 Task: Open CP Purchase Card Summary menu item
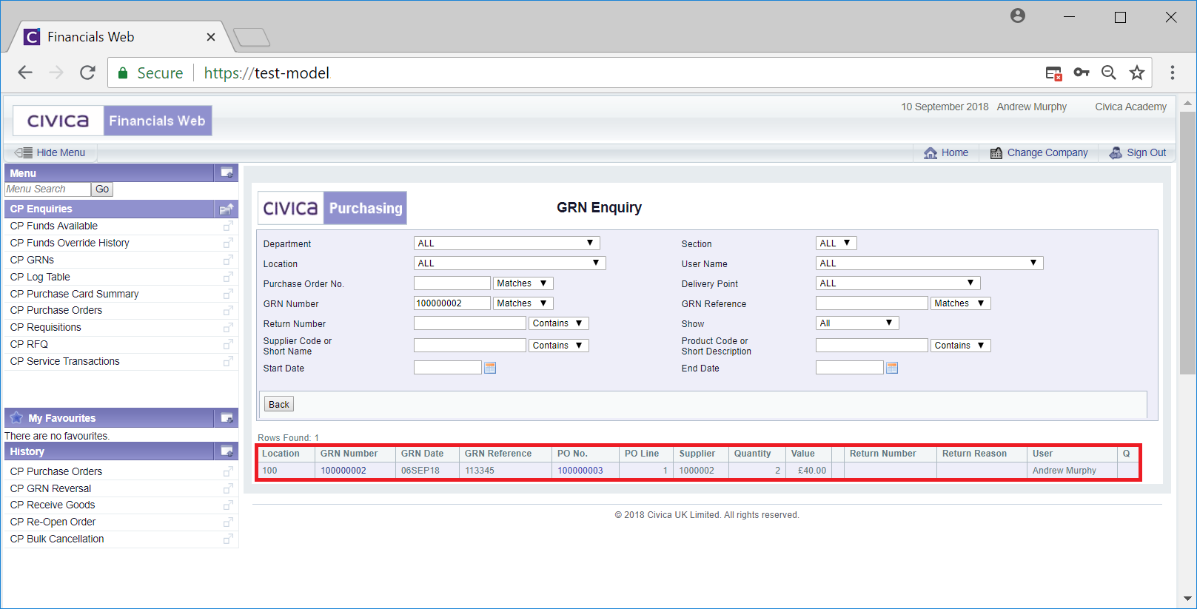click(74, 294)
